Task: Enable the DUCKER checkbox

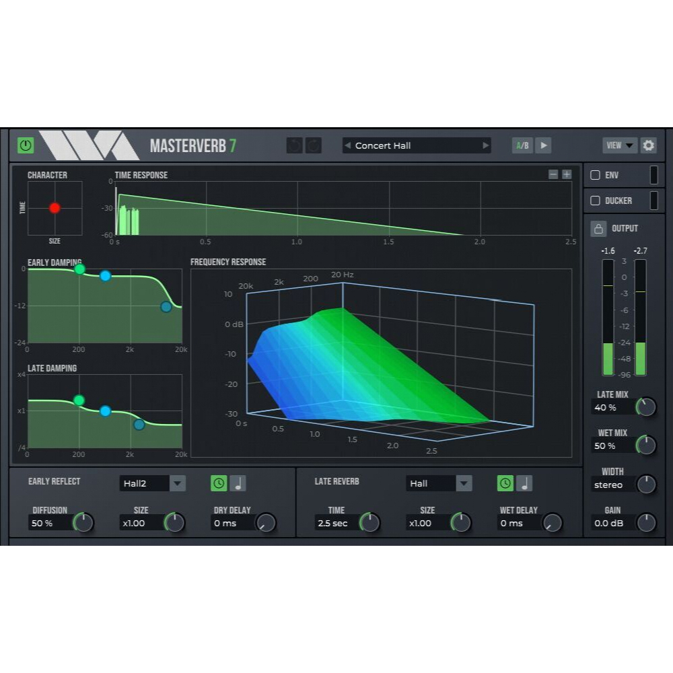Action: [595, 200]
